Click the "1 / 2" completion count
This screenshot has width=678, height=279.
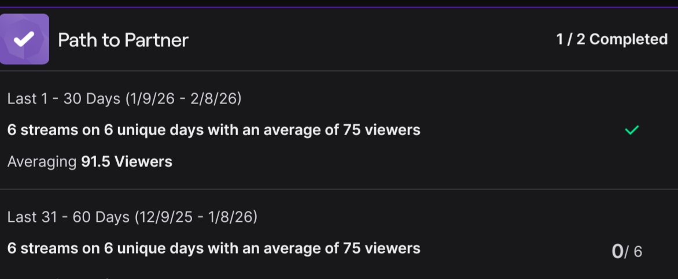570,39
